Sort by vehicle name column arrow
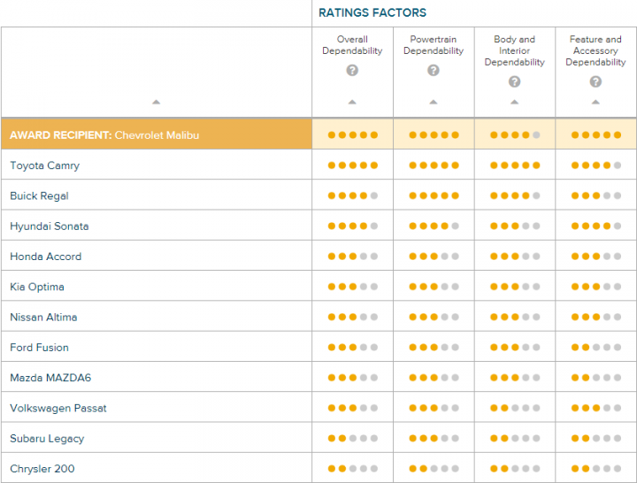The width and height of the screenshot is (637, 483). click(x=156, y=102)
